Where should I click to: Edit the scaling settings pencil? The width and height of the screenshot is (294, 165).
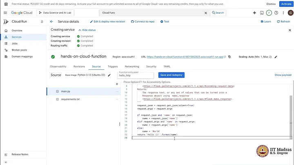click(x=276, y=57)
